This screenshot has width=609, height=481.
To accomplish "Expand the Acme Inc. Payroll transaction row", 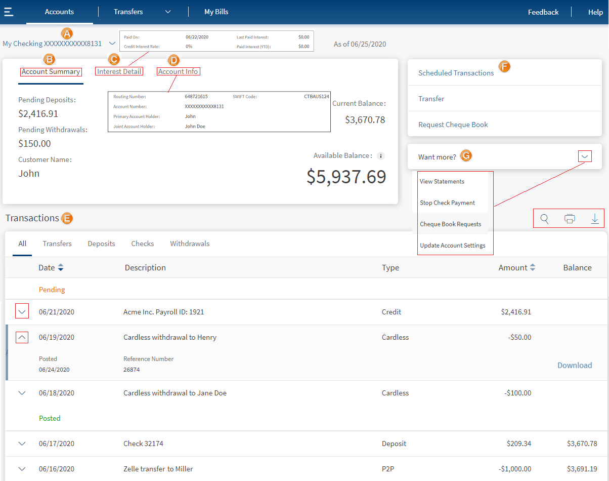I will (x=22, y=312).
